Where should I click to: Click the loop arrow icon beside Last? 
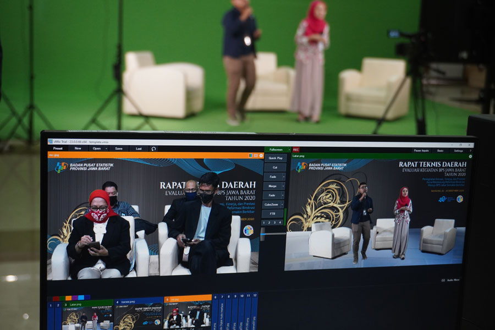tap(153, 148)
